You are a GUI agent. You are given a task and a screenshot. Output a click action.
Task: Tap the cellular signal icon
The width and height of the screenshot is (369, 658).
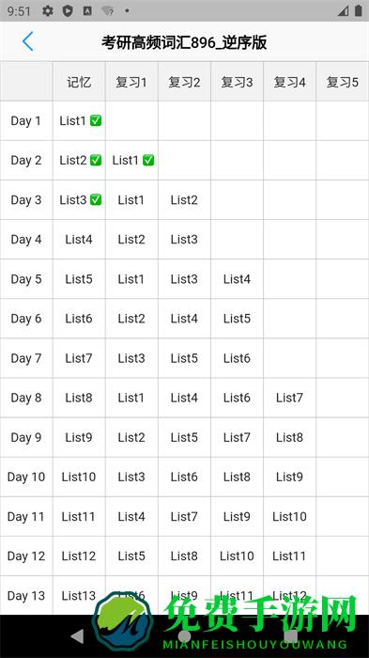pyautogui.click(x=343, y=11)
